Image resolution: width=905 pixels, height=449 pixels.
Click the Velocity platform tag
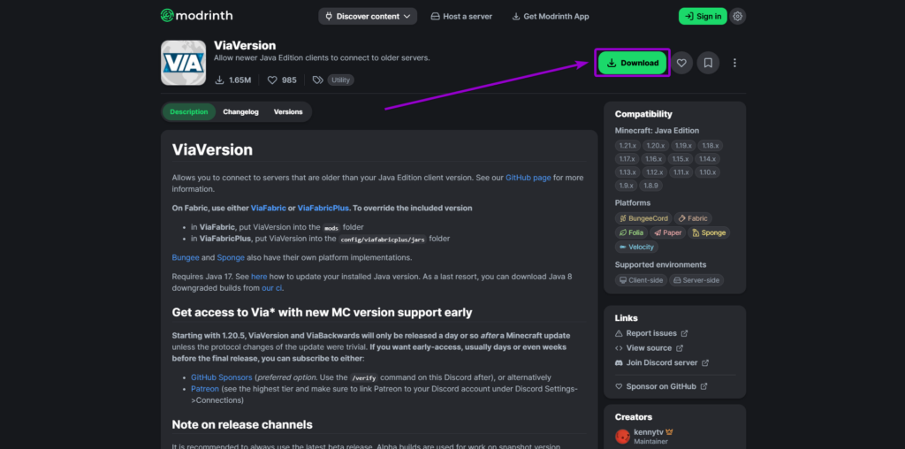coord(636,247)
